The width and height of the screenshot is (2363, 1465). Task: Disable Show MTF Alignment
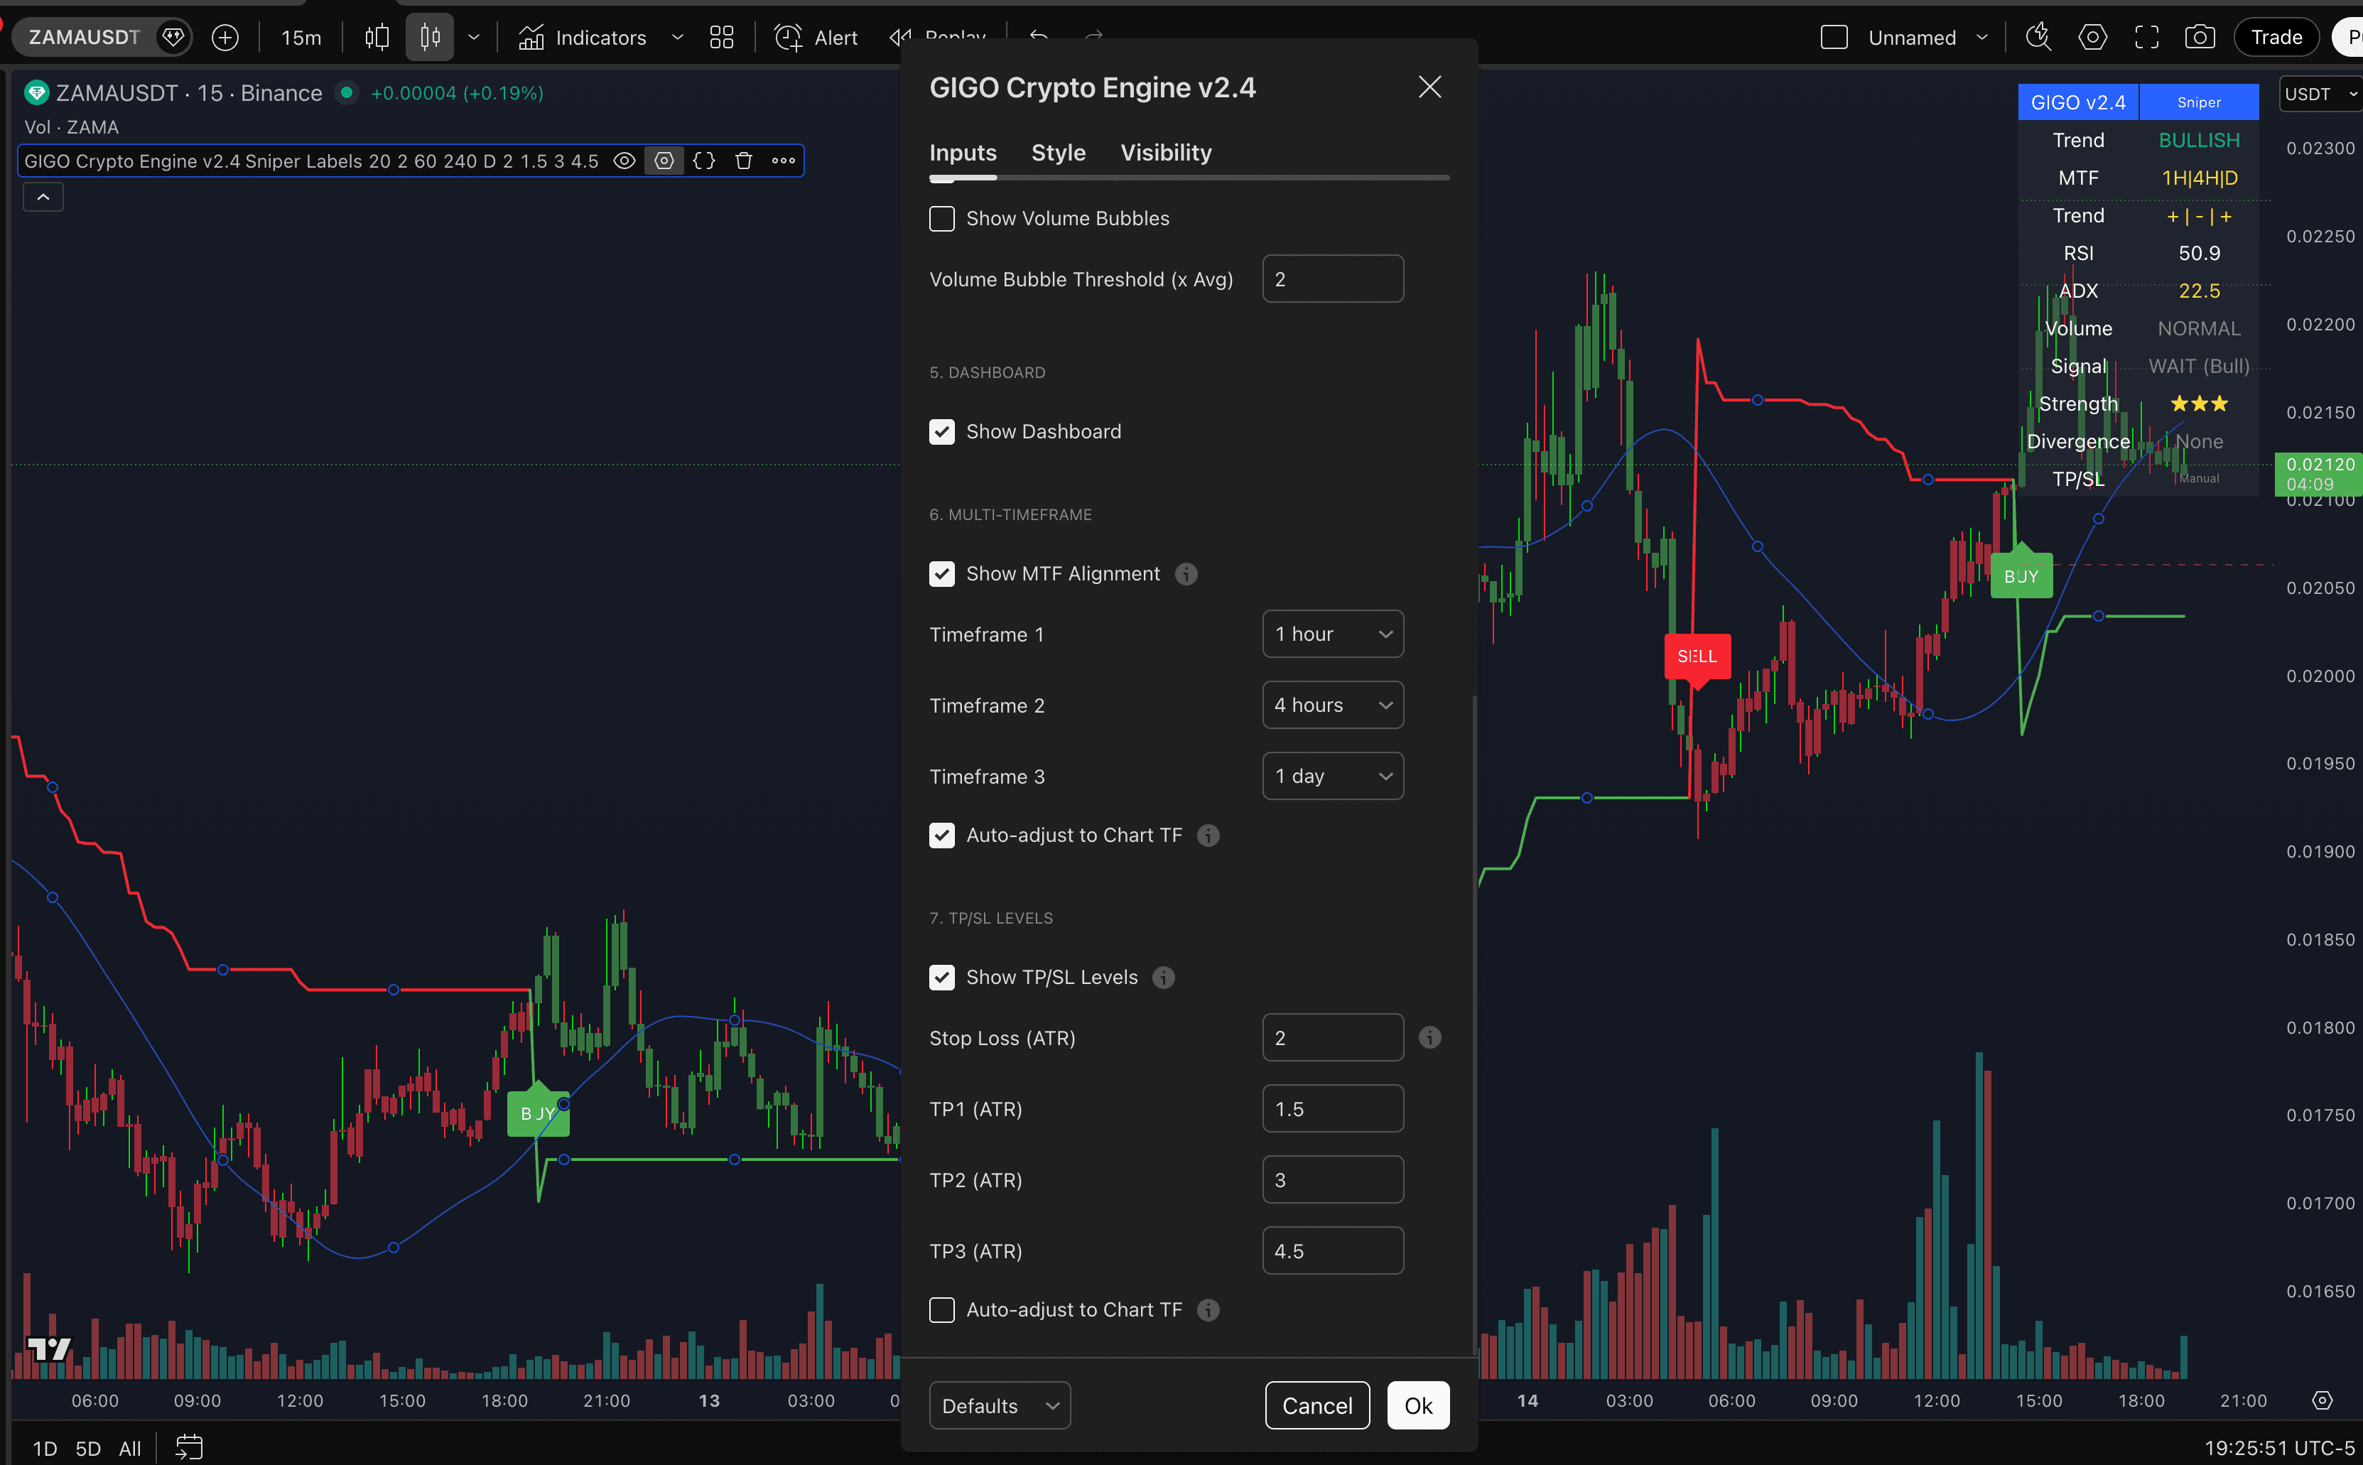(x=941, y=573)
